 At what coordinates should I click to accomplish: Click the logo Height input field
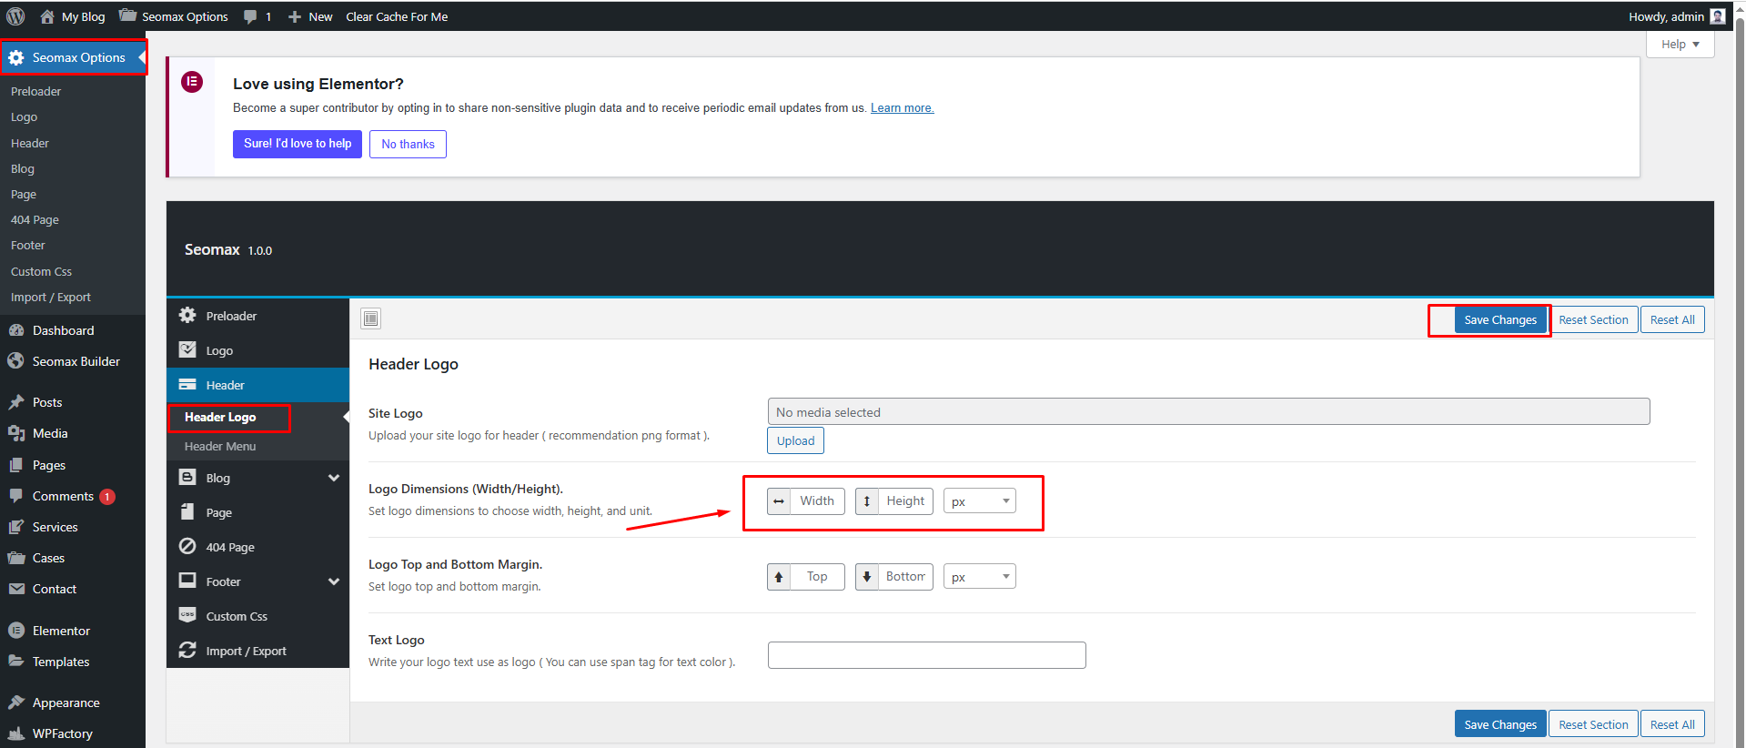coord(905,501)
